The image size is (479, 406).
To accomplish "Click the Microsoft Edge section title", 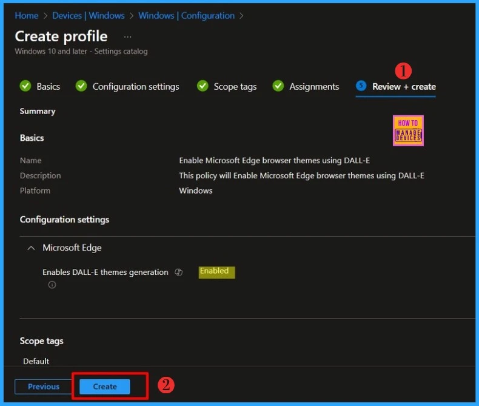I will (x=72, y=248).
